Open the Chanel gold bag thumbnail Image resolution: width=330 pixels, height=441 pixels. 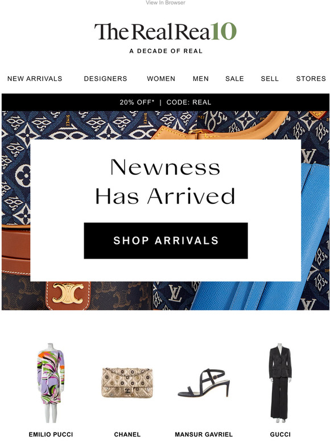tap(127, 383)
